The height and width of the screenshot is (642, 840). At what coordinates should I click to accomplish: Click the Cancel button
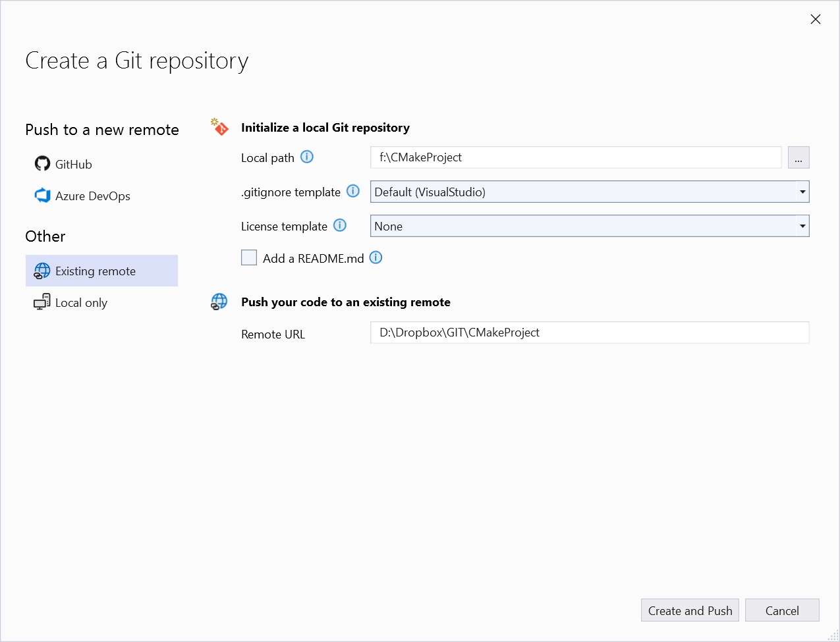click(x=782, y=610)
